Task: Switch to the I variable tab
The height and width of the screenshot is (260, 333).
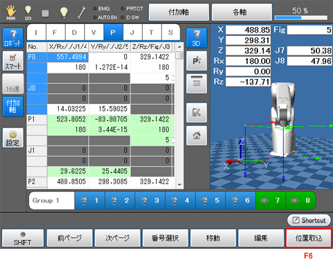Action: pos(36,33)
